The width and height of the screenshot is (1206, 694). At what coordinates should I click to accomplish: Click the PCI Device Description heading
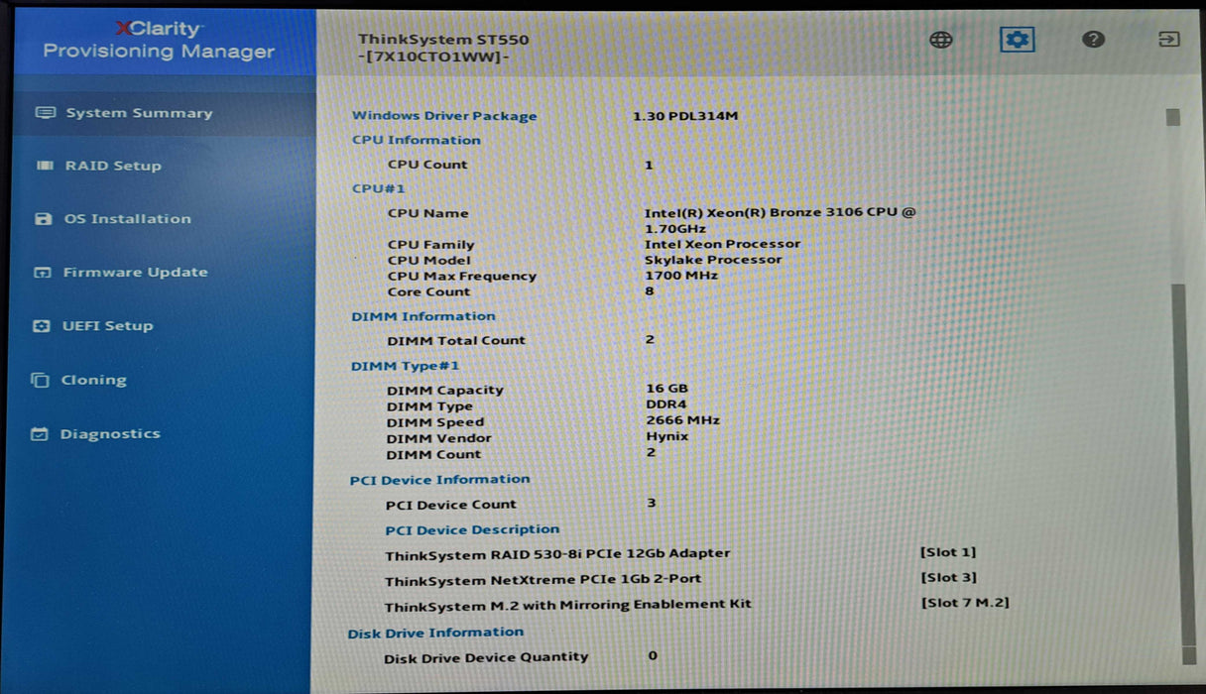click(472, 529)
